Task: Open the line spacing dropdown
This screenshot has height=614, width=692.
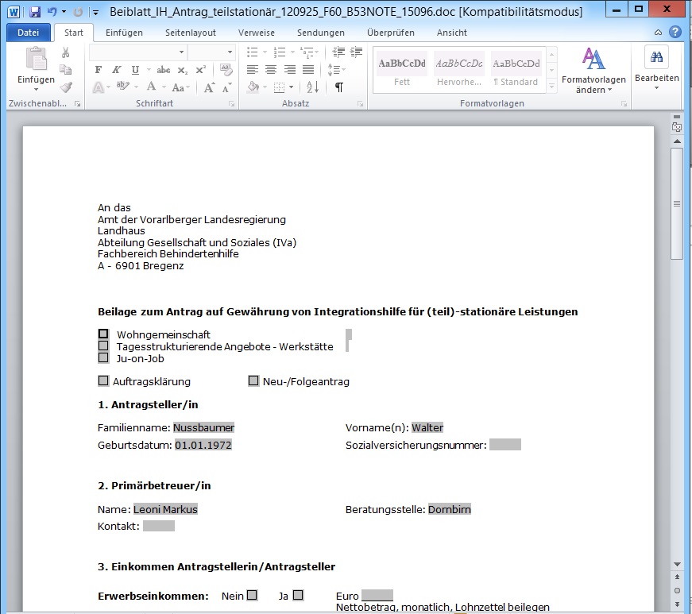Action: (336, 70)
